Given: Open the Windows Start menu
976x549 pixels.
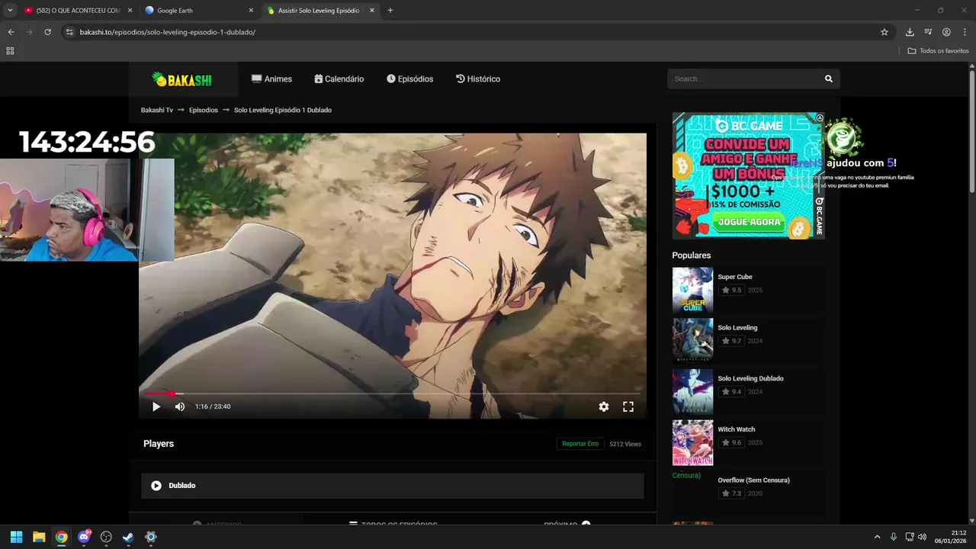Looking at the screenshot, I should coord(16,537).
